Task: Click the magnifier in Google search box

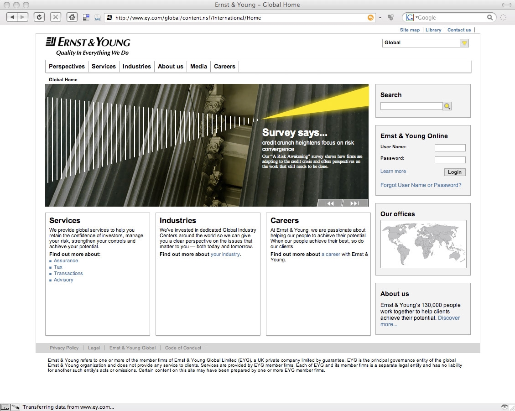Action: pyautogui.click(x=490, y=17)
